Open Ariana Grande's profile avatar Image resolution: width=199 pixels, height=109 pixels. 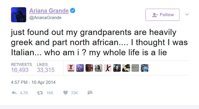pyautogui.click(x=19, y=15)
